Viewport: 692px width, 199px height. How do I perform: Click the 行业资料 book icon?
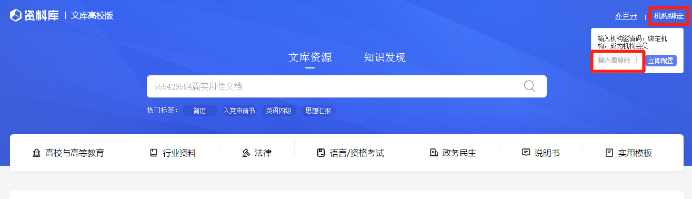pyautogui.click(x=154, y=153)
